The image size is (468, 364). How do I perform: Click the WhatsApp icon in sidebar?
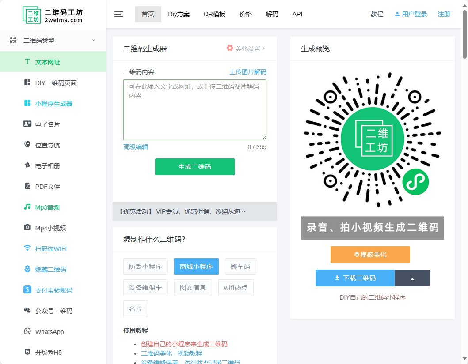click(27, 331)
